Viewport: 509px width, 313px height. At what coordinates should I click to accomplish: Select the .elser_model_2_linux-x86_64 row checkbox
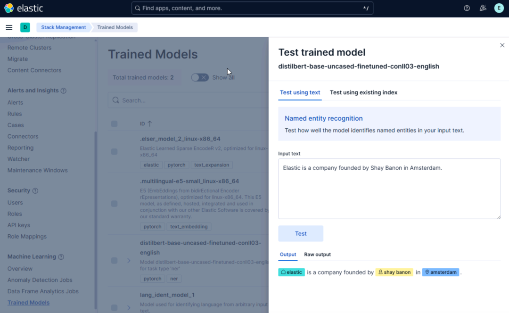pos(114,152)
